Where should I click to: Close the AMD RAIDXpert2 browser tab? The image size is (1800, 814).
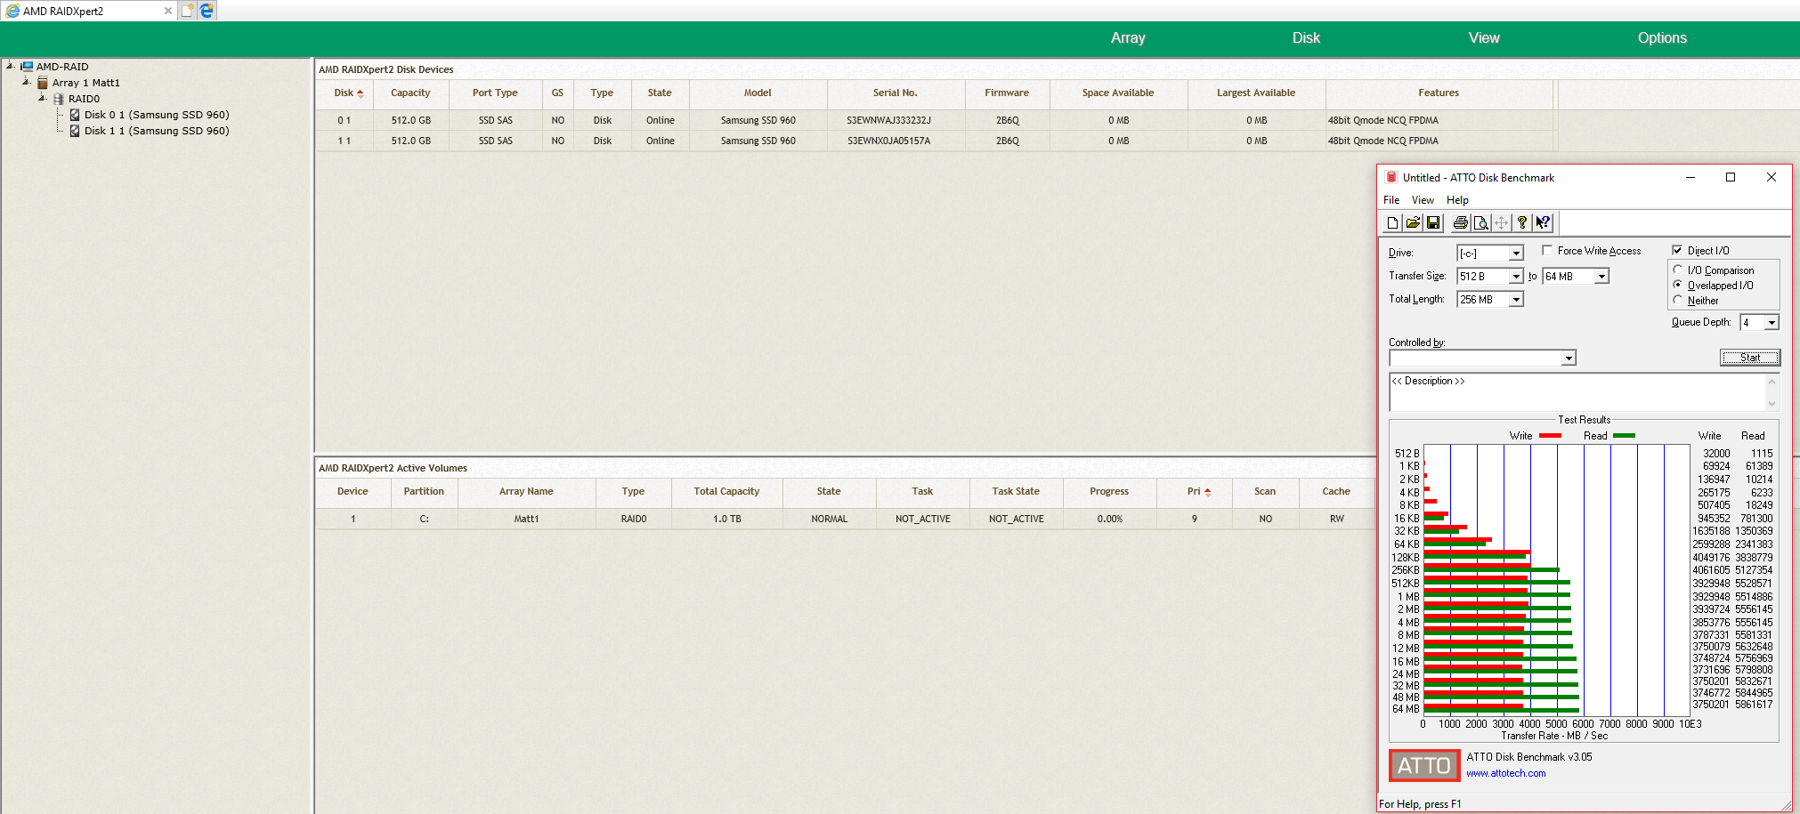[167, 11]
